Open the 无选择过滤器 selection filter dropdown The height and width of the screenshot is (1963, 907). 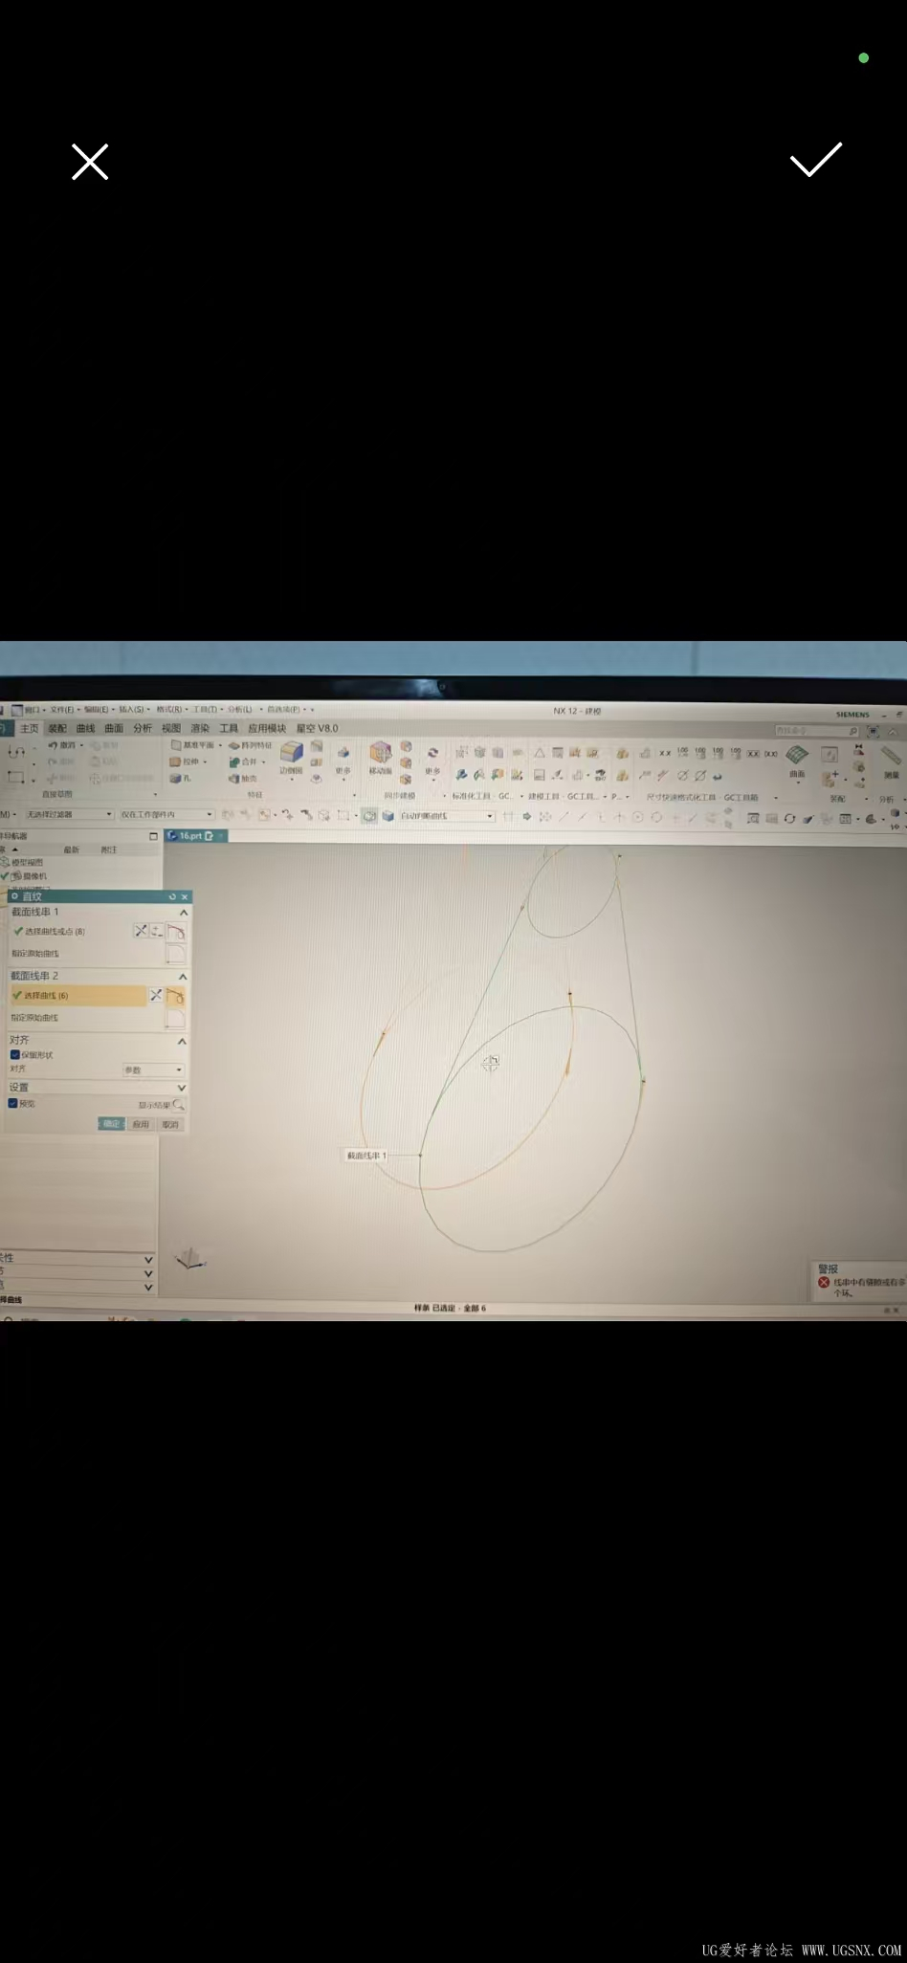(x=68, y=814)
